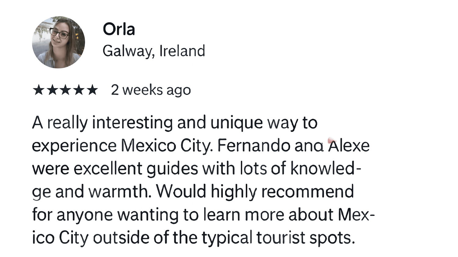
Task: Click the Galway, Ireland location text
Action: 154,51
